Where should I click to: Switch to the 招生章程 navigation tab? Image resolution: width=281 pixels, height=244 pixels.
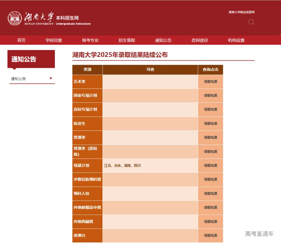pyautogui.click(x=126, y=40)
